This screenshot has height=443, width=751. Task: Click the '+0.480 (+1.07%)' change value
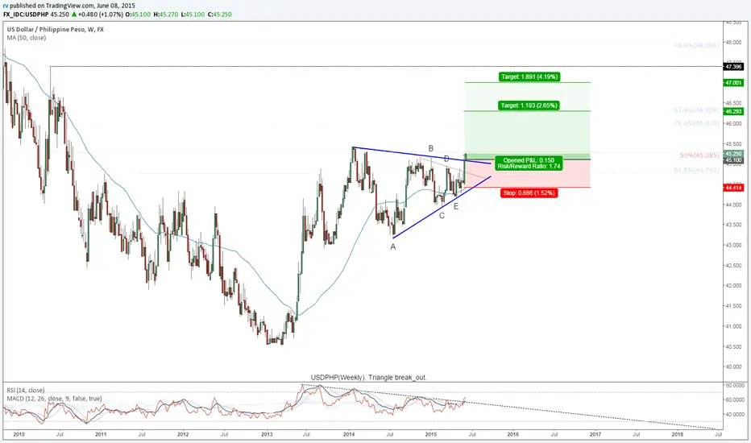coord(101,14)
